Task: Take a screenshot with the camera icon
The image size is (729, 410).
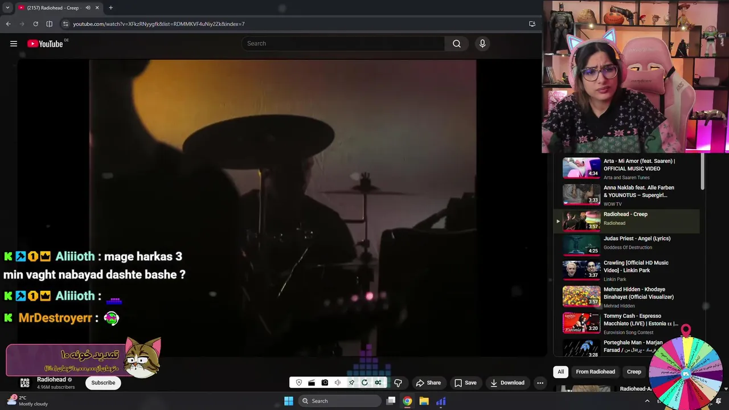Action: (x=325, y=383)
